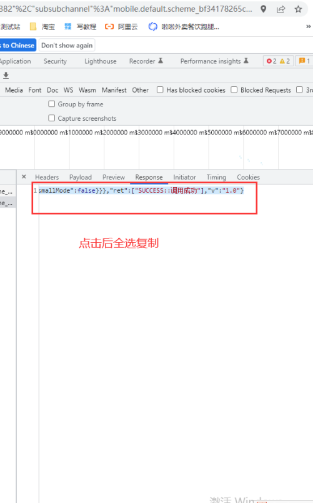Click the location pin icon in address bar
The width and height of the screenshot is (313, 503).
pyautogui.click(x=264, y=9)
